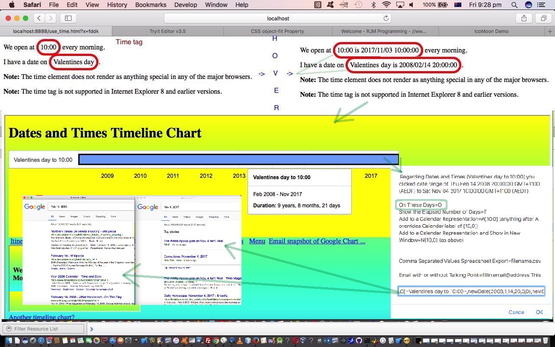Open the History menu
The image size is (555, 347).
117,5
